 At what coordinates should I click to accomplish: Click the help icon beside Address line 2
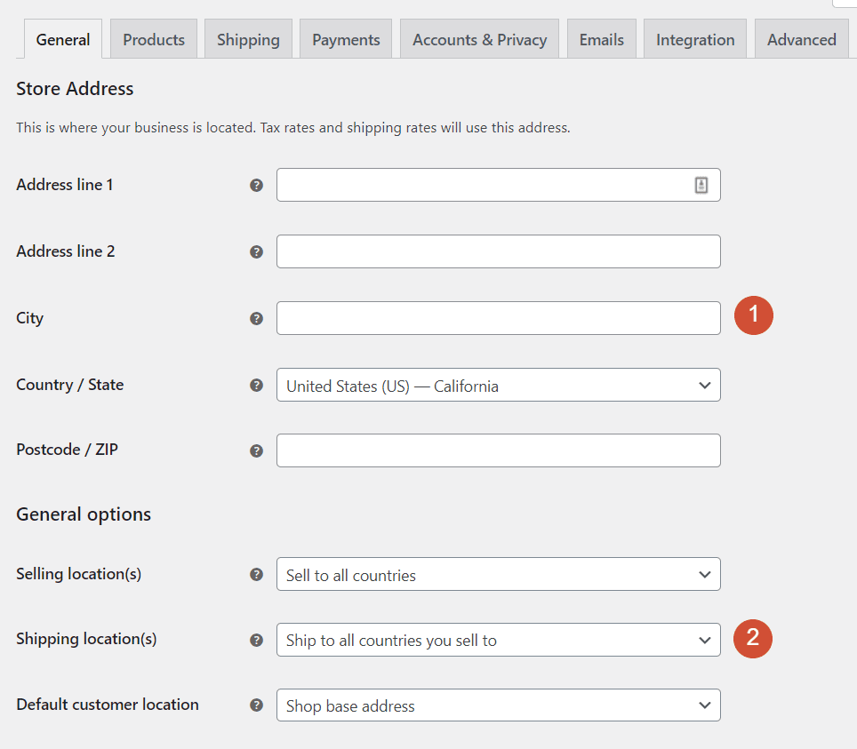(256, 251)
